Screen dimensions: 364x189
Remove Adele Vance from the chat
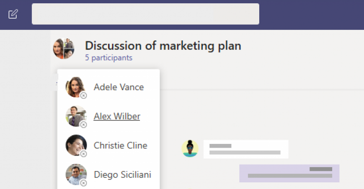click(83, 95)
